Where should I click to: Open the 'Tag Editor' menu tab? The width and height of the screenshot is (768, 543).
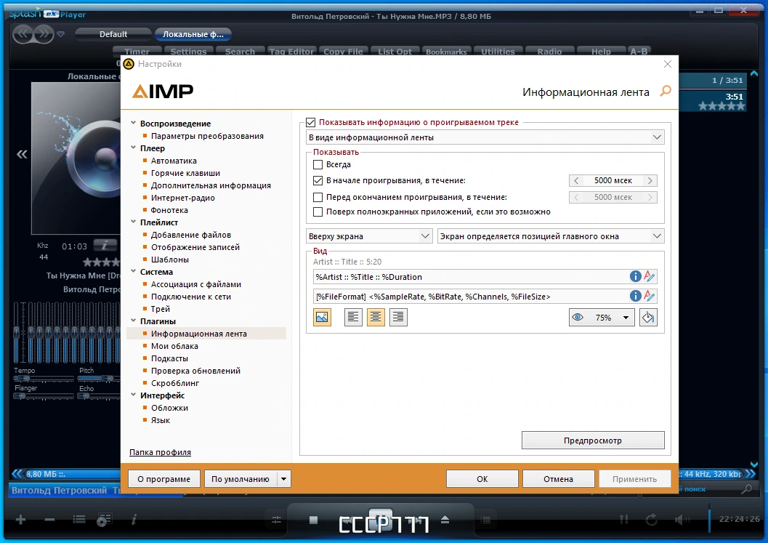[291, 51]
